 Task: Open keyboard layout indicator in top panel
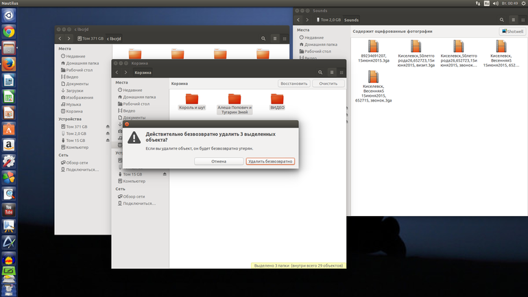(x=487, y=3)
